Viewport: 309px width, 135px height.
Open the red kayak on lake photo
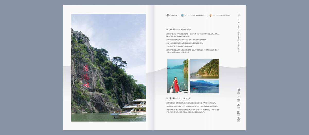204,86
